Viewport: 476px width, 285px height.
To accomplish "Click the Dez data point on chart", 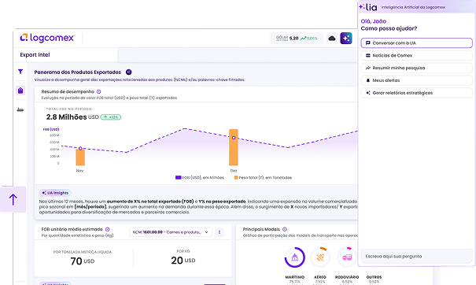I will click(x=234, y=138).
